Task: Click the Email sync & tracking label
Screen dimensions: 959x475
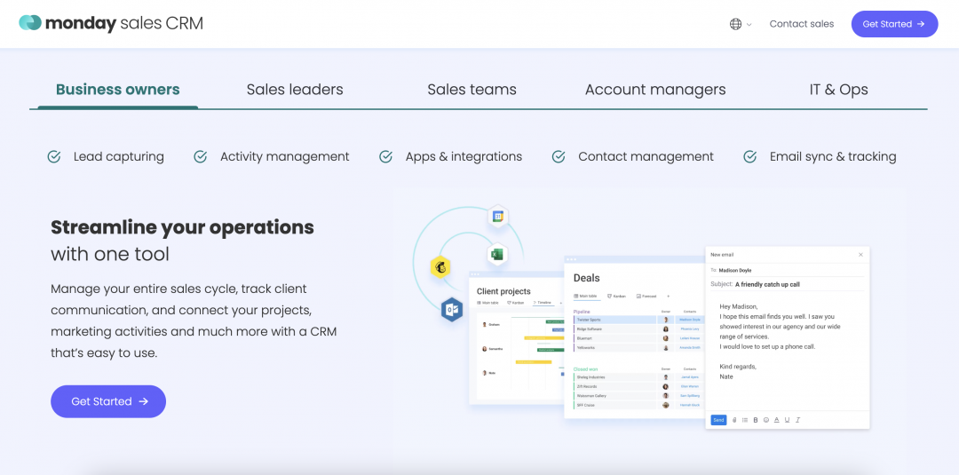Action: click(x=833, y=156)
